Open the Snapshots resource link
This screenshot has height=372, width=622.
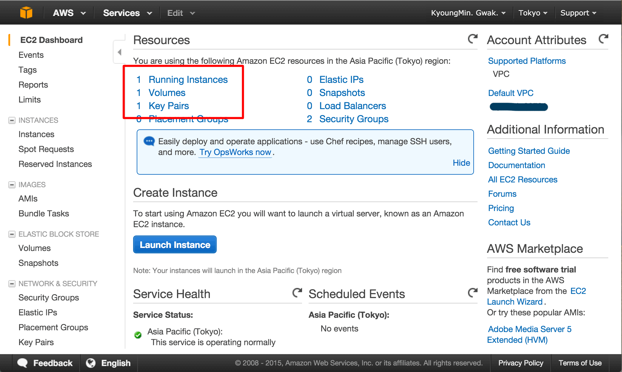[342, 93]
